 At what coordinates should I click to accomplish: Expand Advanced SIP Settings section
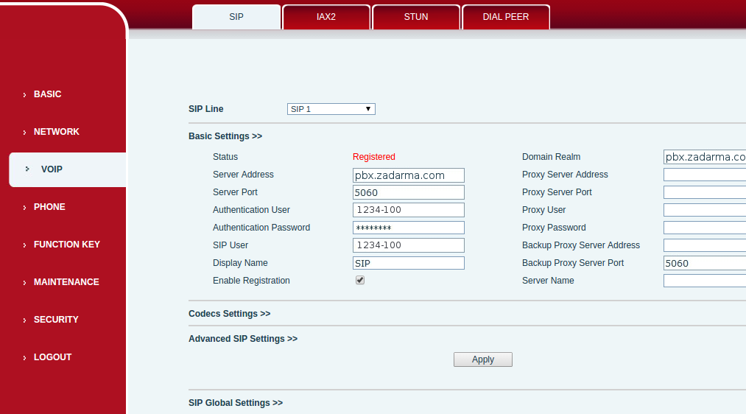(x=242, y=339)
